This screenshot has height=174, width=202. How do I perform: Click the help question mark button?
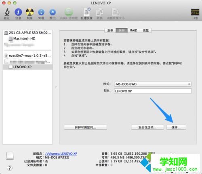point(10,168)
